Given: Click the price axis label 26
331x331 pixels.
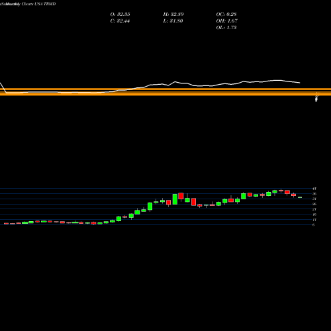Looking at the screenshot, I should 314,204.
